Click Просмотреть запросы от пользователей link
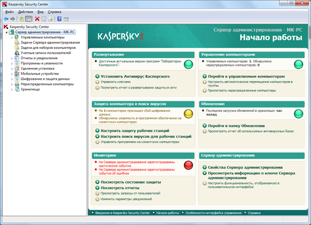This screenshot has height=225, width=311. tap(130, 193)
